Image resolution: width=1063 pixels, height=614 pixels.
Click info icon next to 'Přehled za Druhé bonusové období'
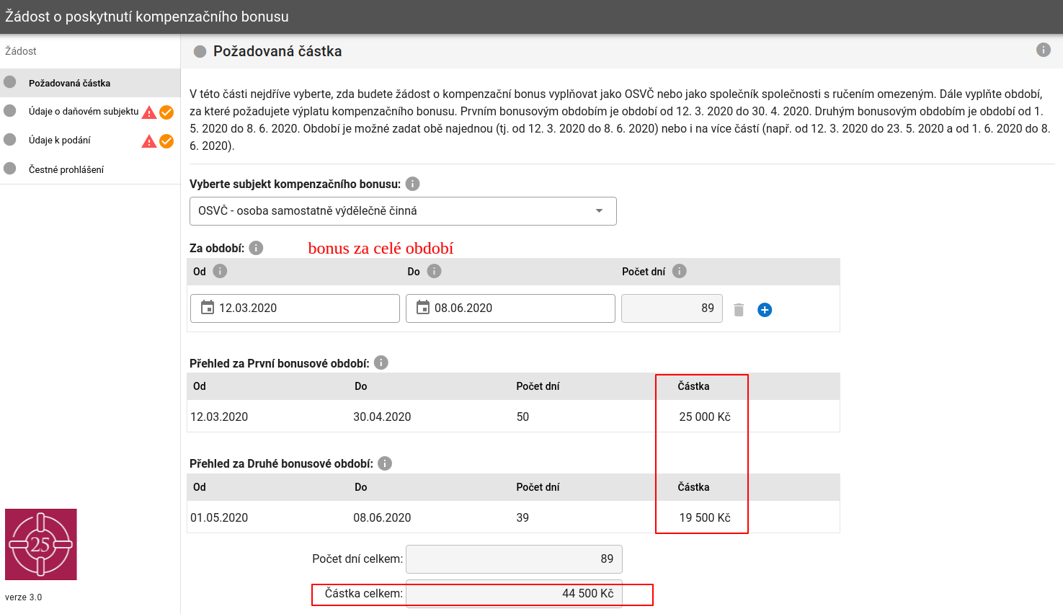pyautogui.click(x=385, y=463)
